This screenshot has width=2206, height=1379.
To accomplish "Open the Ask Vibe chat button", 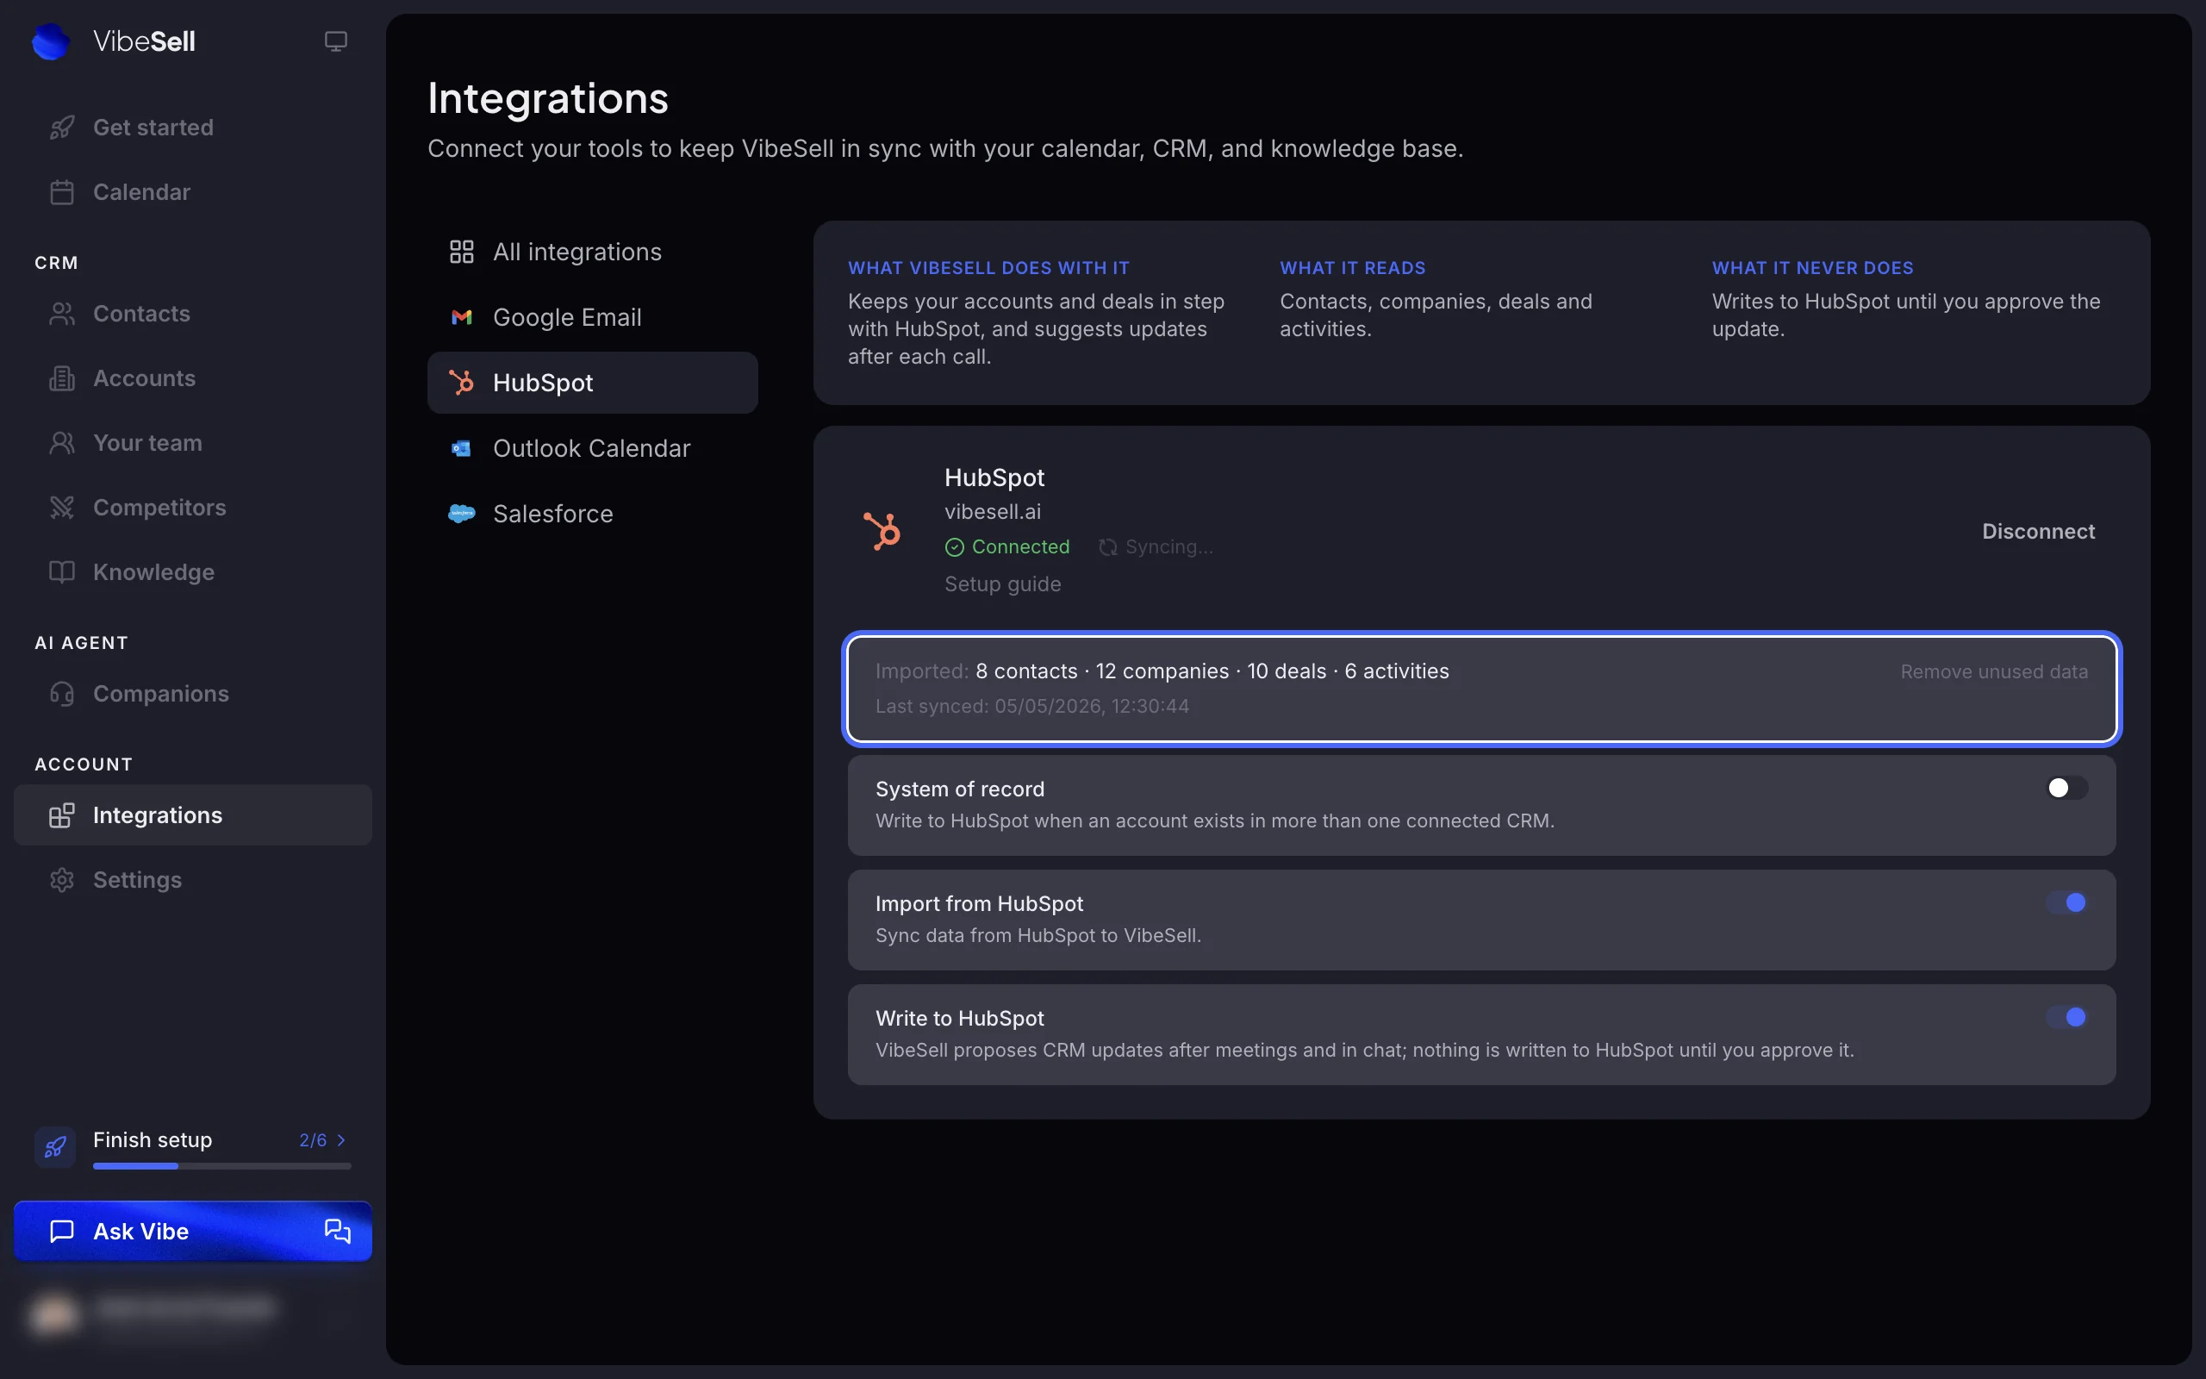I will [x=192, y=1232].
